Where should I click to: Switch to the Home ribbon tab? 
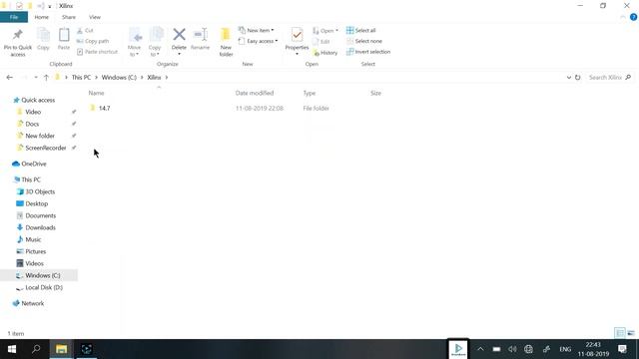click(42, 17)
